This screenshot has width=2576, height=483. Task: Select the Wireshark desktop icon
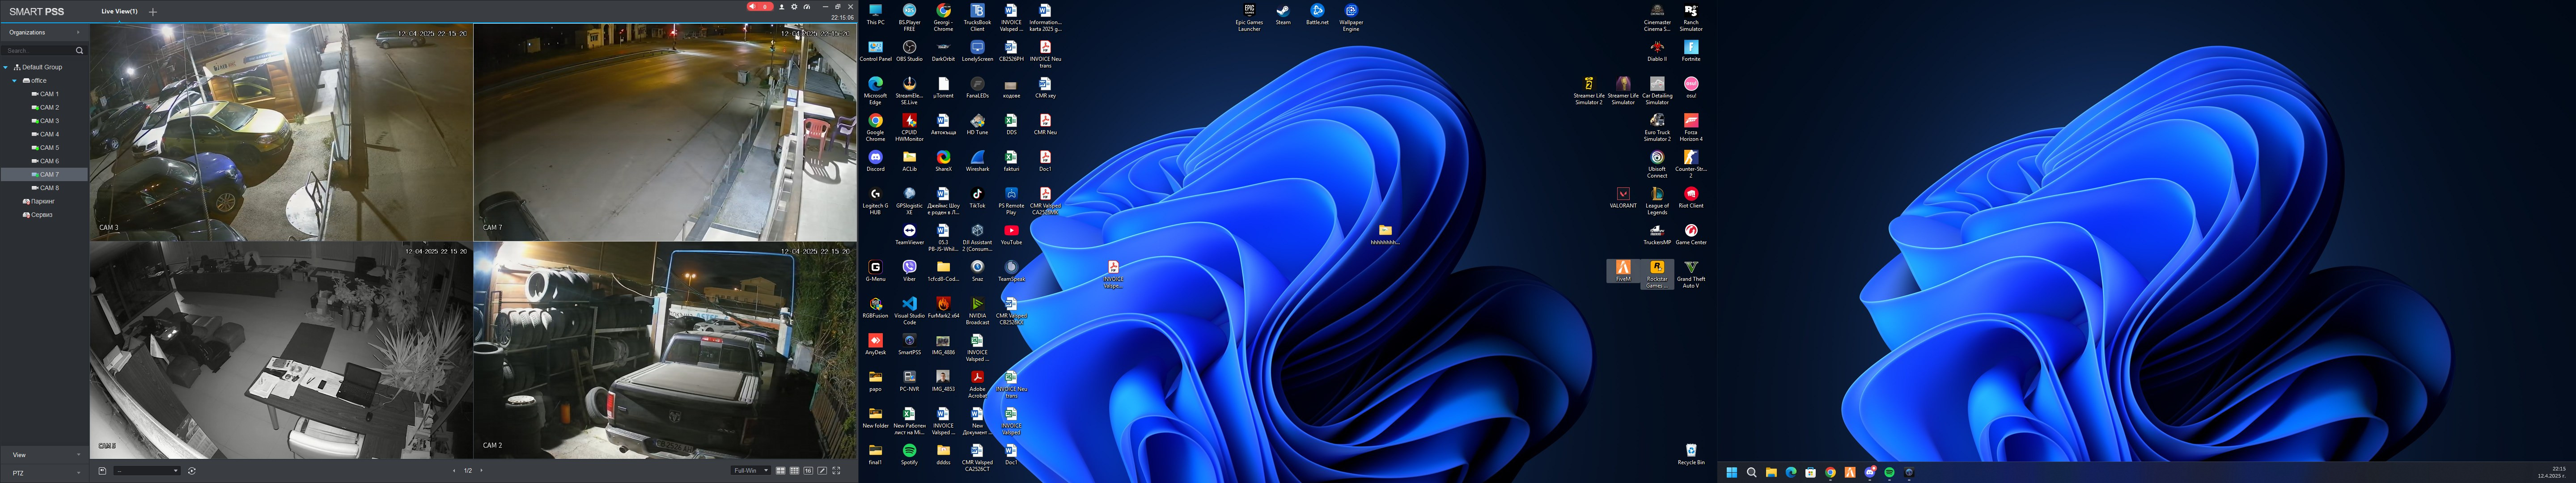click(x=977, y=161)
